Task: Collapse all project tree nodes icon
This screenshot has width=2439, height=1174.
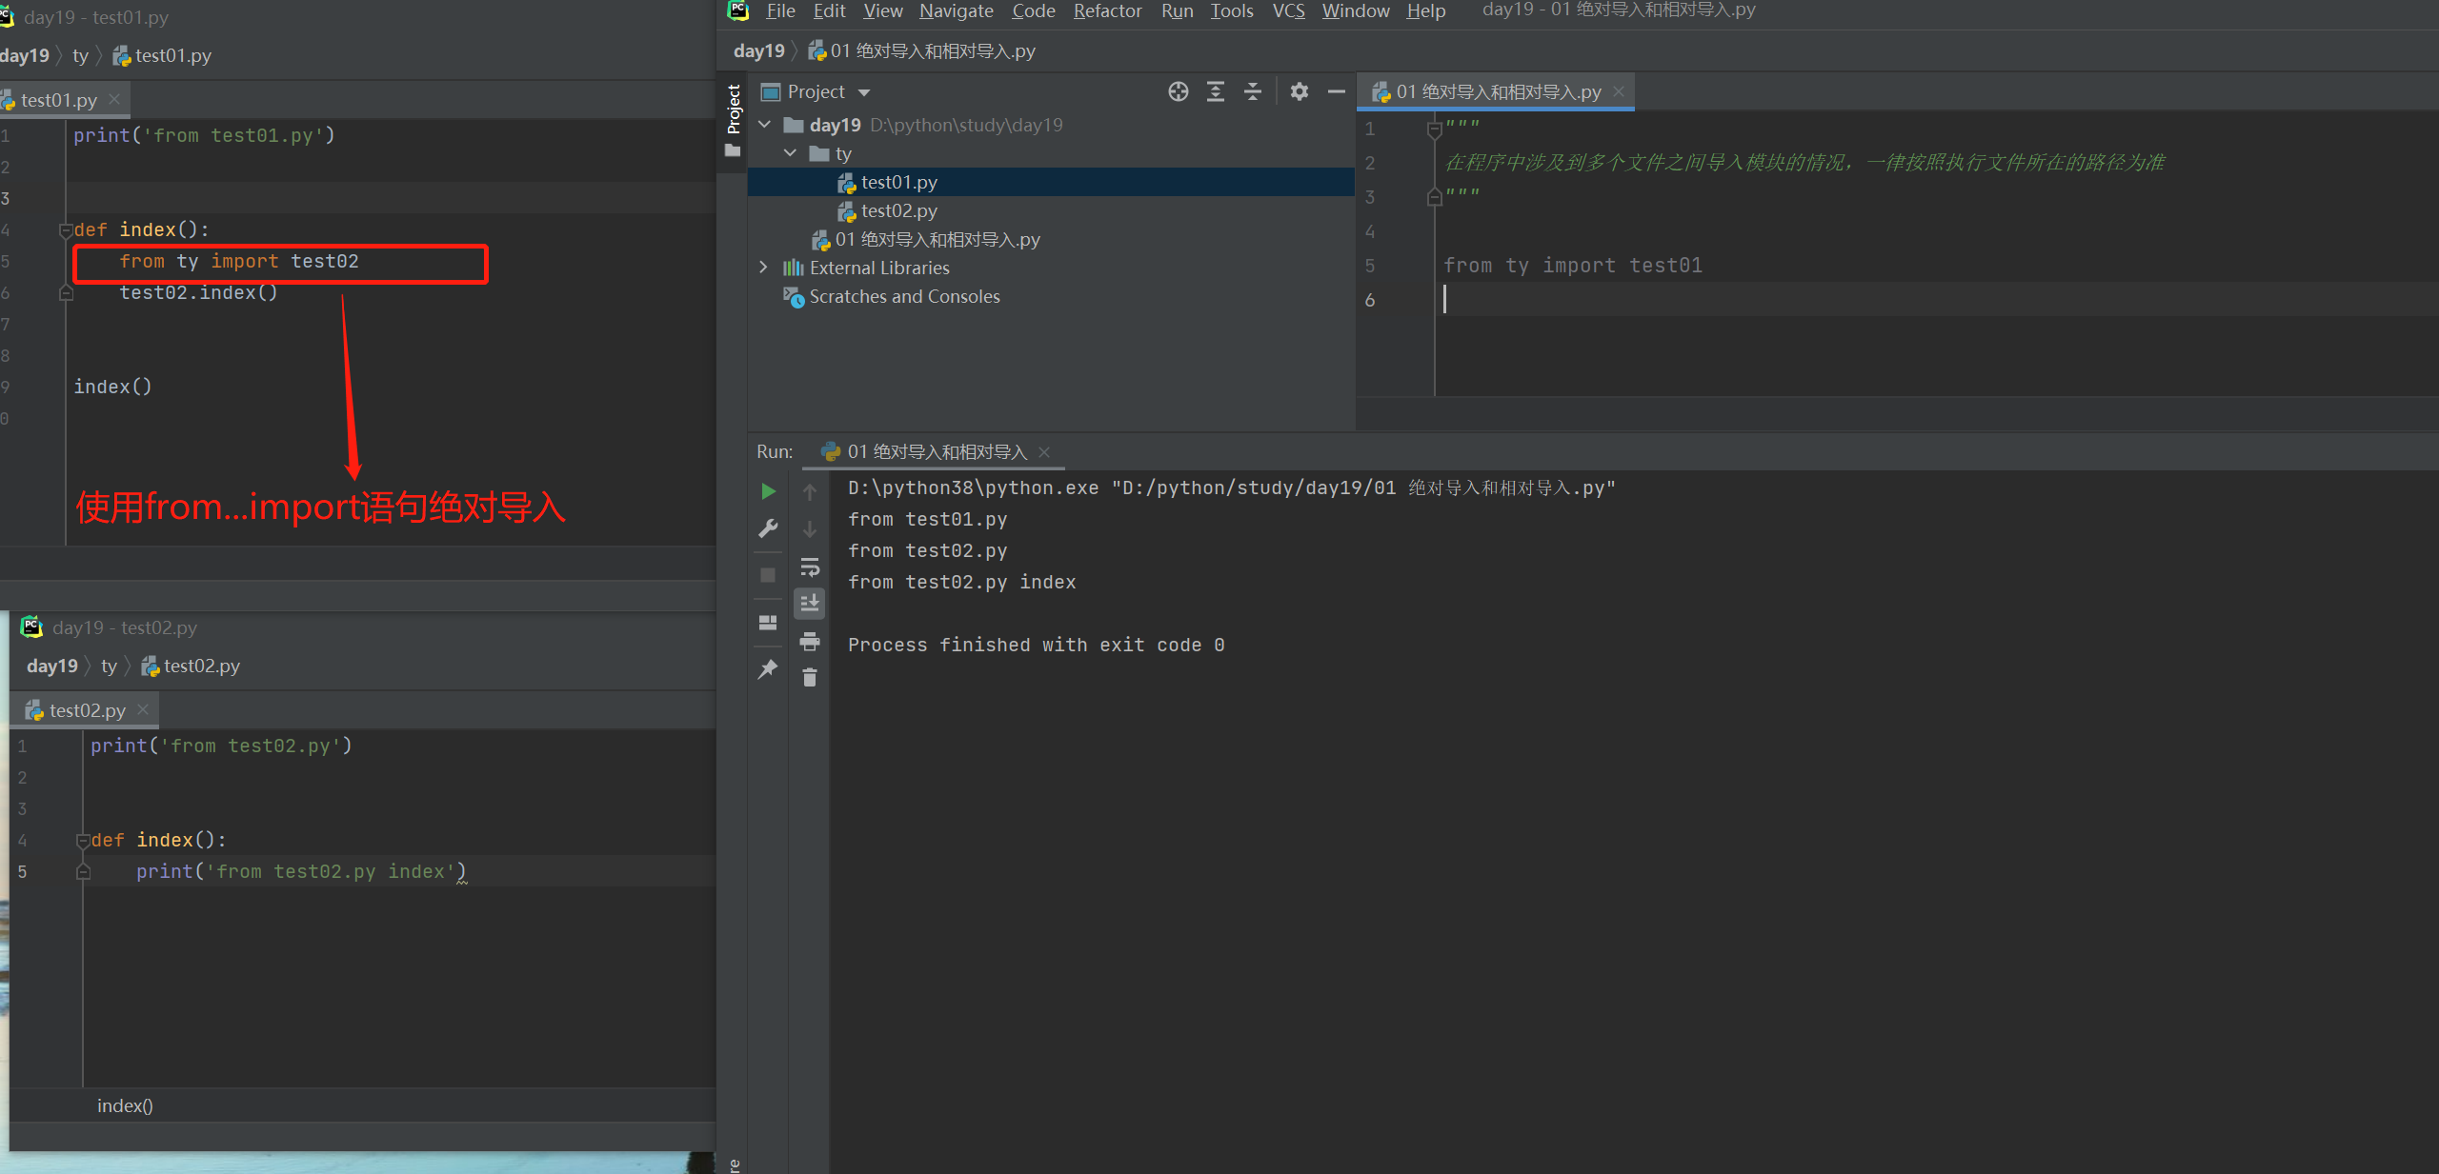Action: [x=1253, y=91]
